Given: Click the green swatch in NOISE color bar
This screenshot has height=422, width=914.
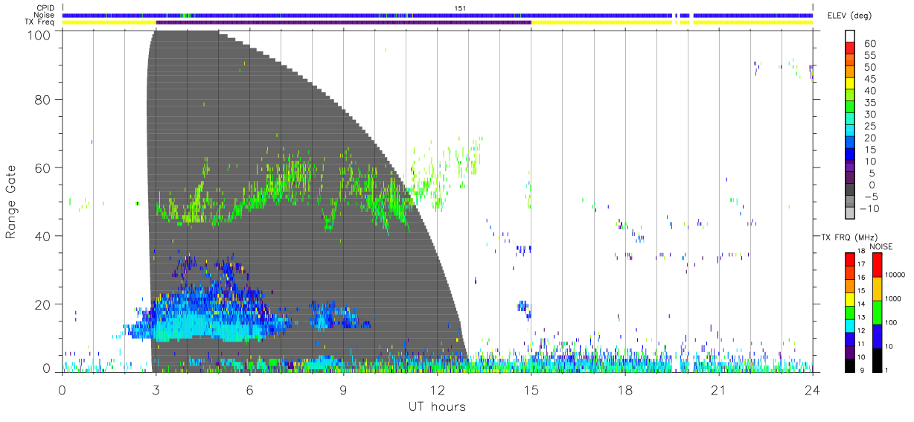Looking at the screenshot, I should pos(877,313).
